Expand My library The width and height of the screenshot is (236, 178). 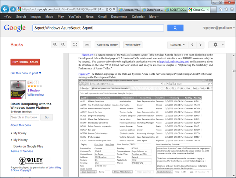[19, 133]
